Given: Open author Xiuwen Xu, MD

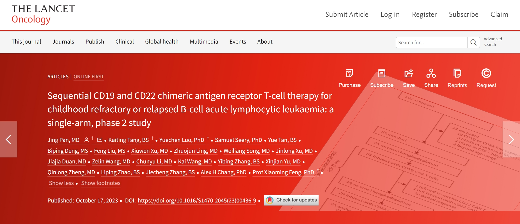Looking at the screenshot, I should pos(149,151).
